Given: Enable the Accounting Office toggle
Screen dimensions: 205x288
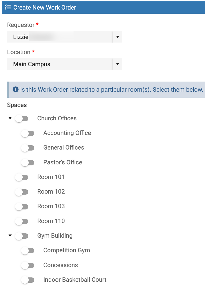Looking at the screenshot, I should tap(28, 133).
